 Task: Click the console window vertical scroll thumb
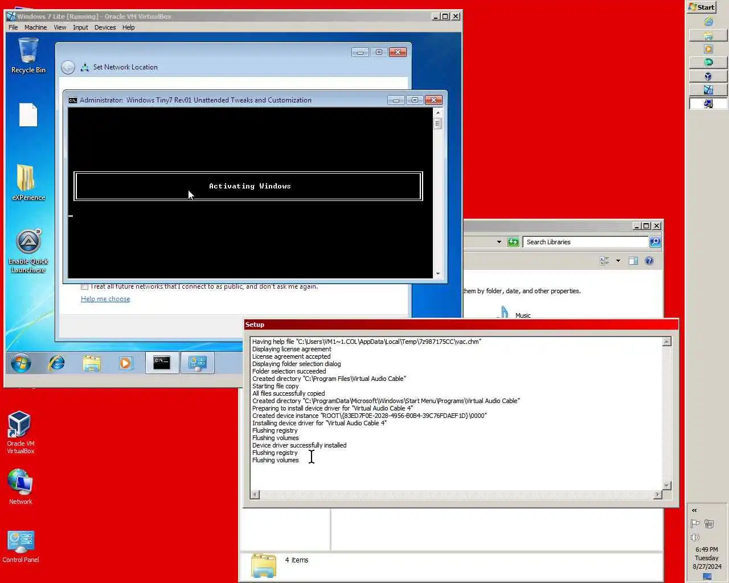(x=437, y=124)
